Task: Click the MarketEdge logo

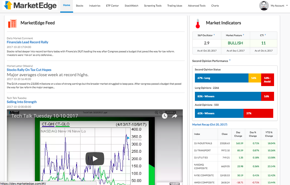Action: click(30, 5)
